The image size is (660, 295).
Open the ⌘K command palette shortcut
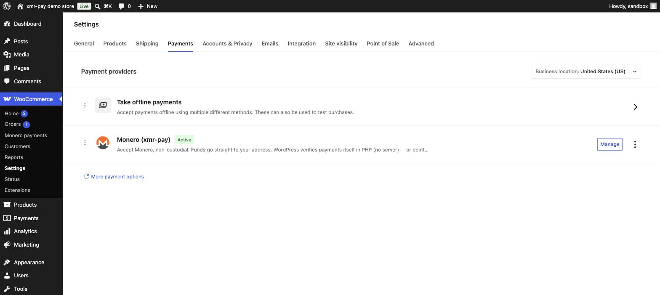[108, 6]
